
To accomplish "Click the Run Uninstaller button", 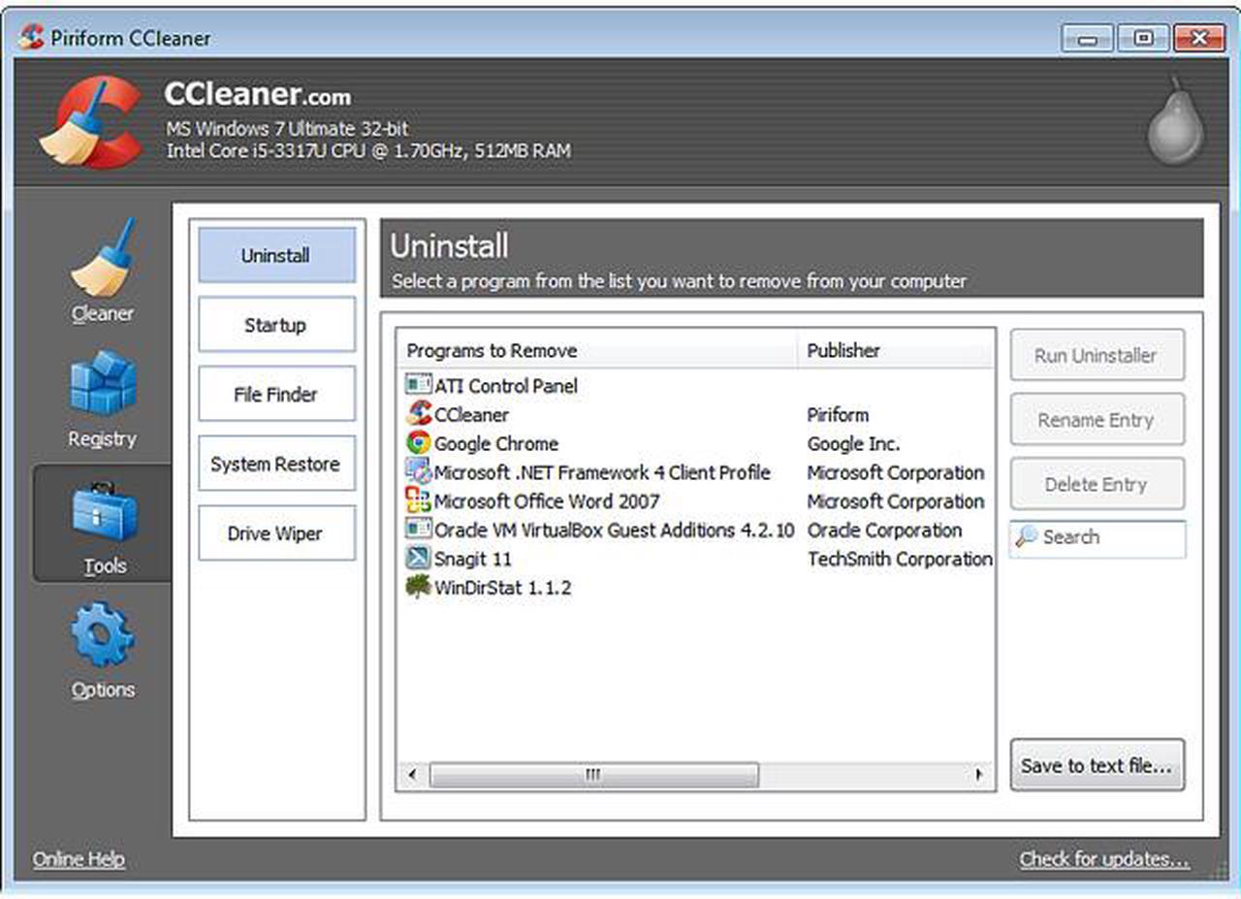I will tap(1097, 355).
